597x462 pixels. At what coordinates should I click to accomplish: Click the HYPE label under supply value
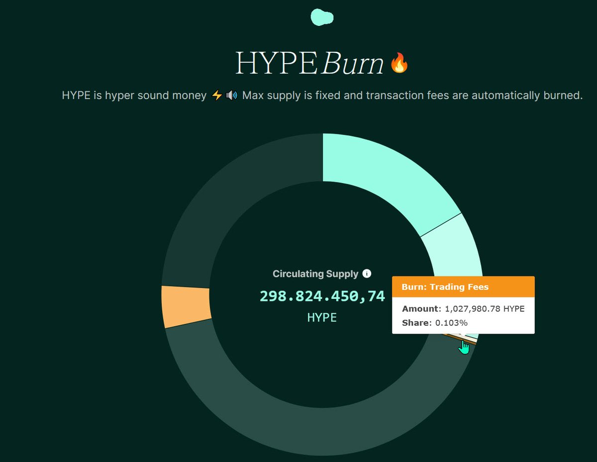tap(322, 317)
